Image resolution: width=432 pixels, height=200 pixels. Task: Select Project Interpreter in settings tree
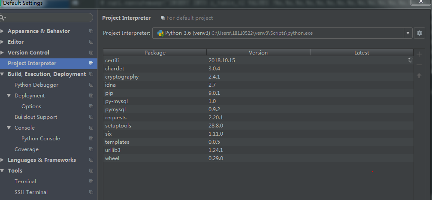(x=48, y=64)
